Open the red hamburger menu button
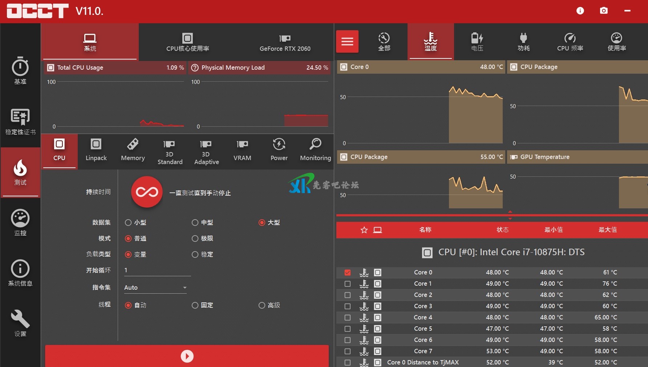 pyautogui.click(x=347, y=41)
